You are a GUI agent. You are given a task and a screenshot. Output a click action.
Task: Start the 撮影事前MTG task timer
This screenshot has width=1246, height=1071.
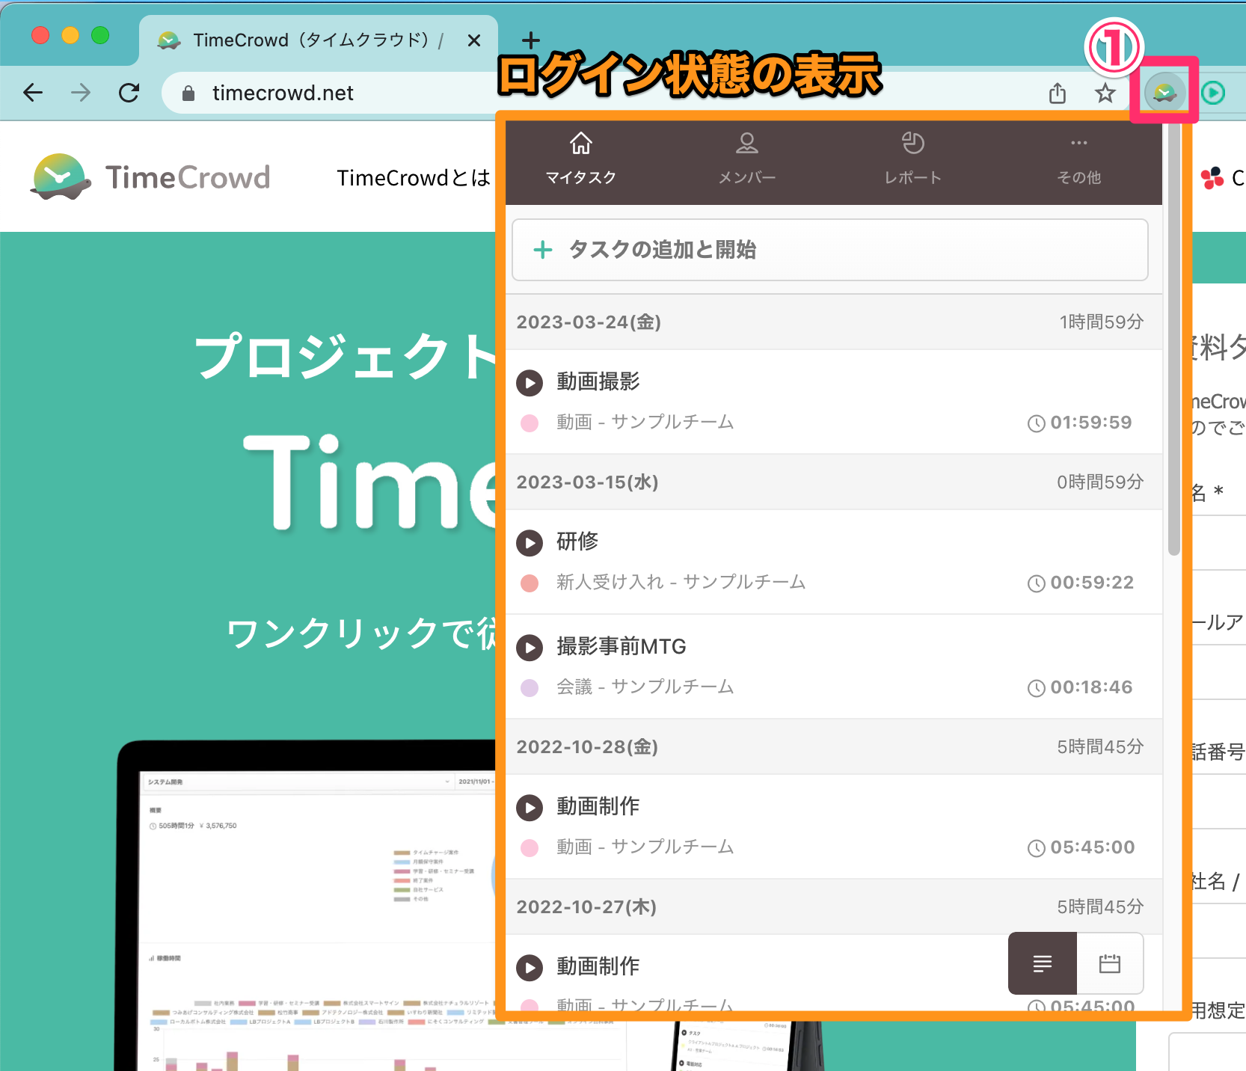pos(530,648)
